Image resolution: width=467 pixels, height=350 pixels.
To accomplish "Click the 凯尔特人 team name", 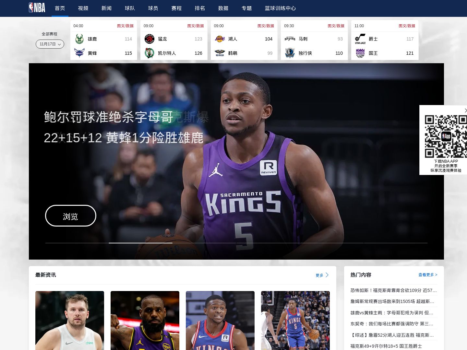I will (167, 53).
